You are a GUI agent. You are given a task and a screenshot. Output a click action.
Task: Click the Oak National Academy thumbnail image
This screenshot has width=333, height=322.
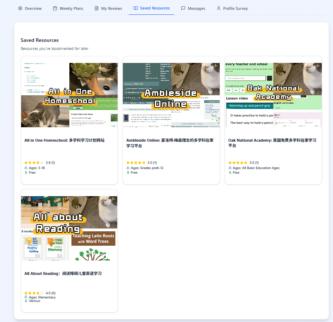273,95
